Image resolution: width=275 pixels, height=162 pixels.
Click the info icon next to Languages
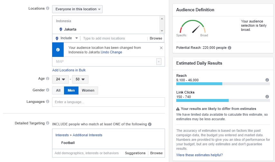(48, 102)
